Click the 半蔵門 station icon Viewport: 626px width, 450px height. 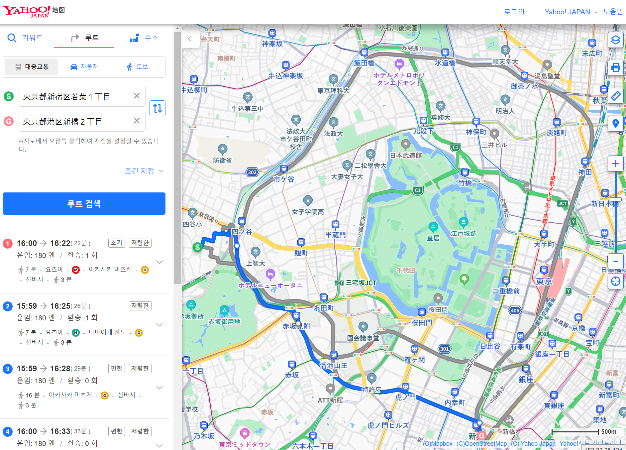[x=335, y=224]
